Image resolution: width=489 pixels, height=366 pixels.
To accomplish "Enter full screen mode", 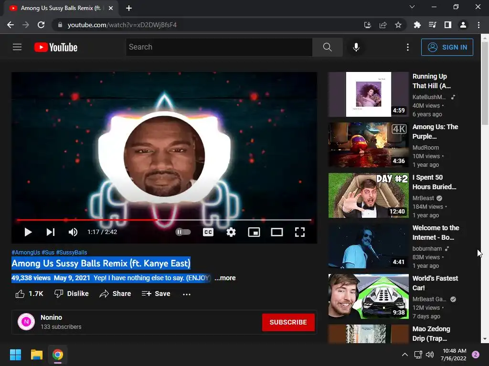I will click(x=300, y=232).
